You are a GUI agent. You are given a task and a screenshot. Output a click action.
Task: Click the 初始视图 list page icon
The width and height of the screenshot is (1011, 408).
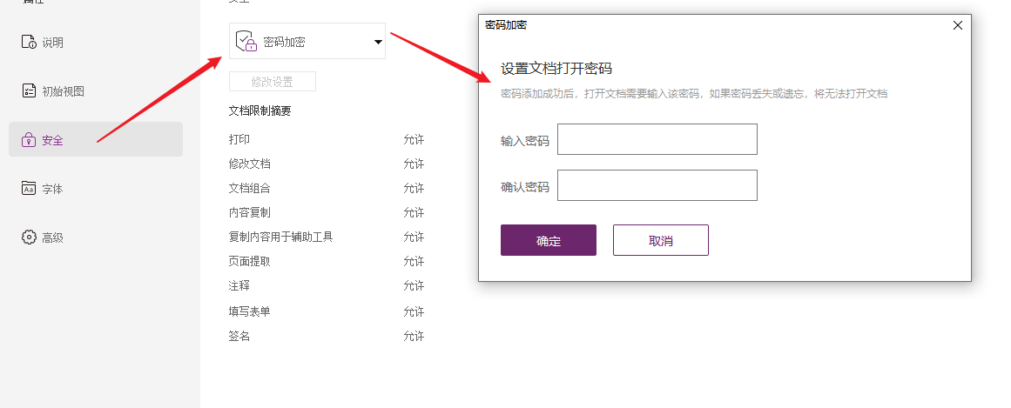pyautogui.click(x=29, y=90)
